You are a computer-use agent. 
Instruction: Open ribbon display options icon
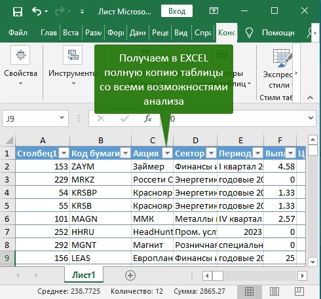(214, 10)
